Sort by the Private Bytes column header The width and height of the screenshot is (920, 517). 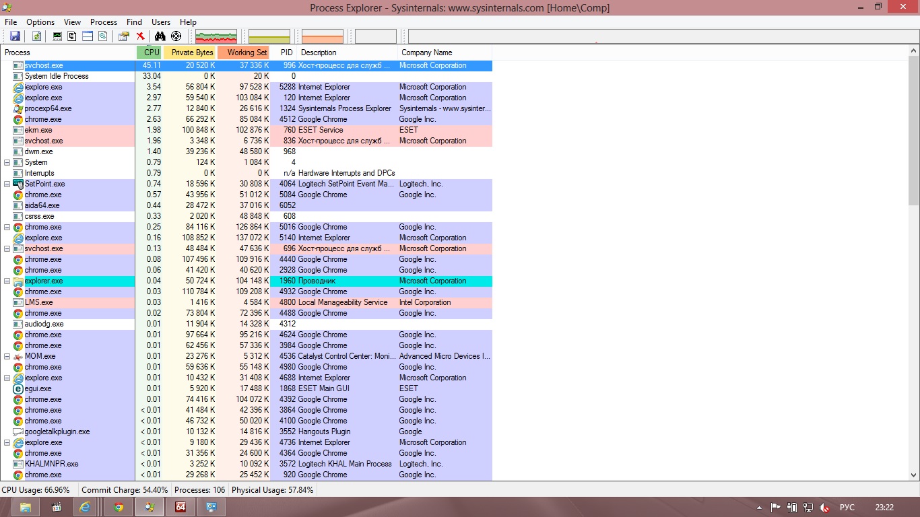click(191, 53)
